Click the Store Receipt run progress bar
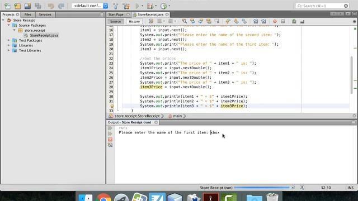 [x=262, y=188]
